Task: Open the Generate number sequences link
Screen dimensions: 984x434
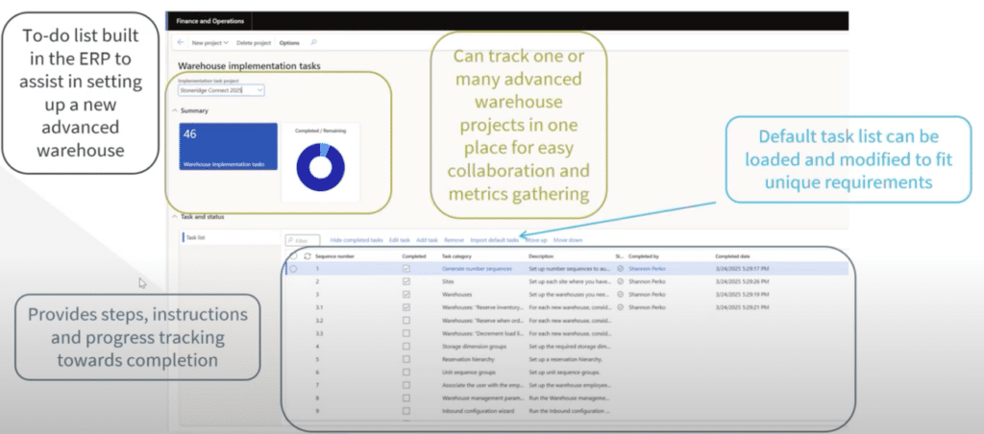Action: 477,270
